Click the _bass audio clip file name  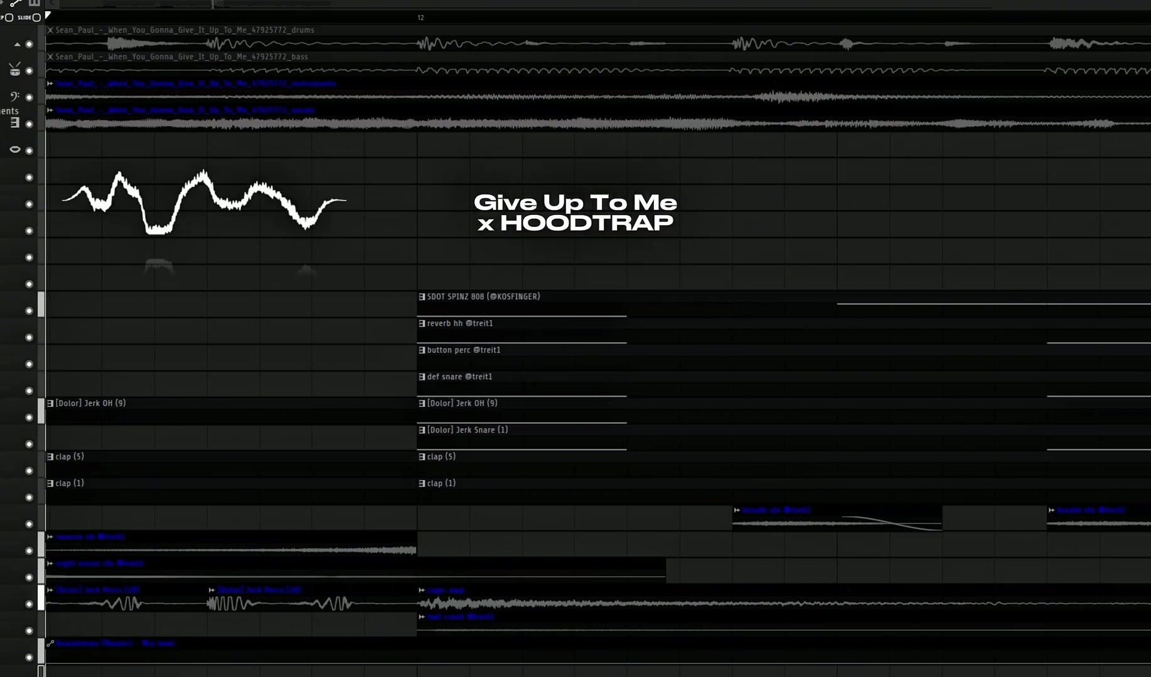[x=181, y=56]
